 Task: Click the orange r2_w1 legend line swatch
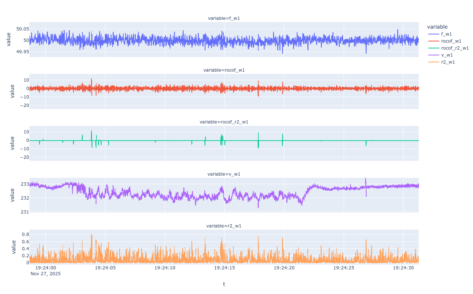(x=434, y=62)
